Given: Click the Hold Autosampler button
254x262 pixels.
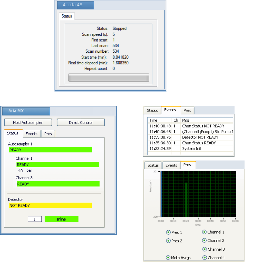Looking at the screenshot, I should point(28,123).
